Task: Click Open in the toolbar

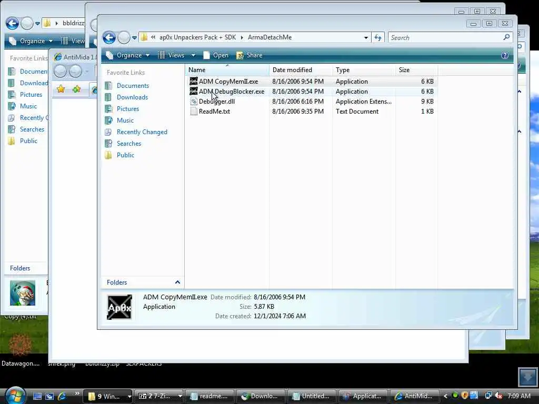Action: (x=216, y=55)
